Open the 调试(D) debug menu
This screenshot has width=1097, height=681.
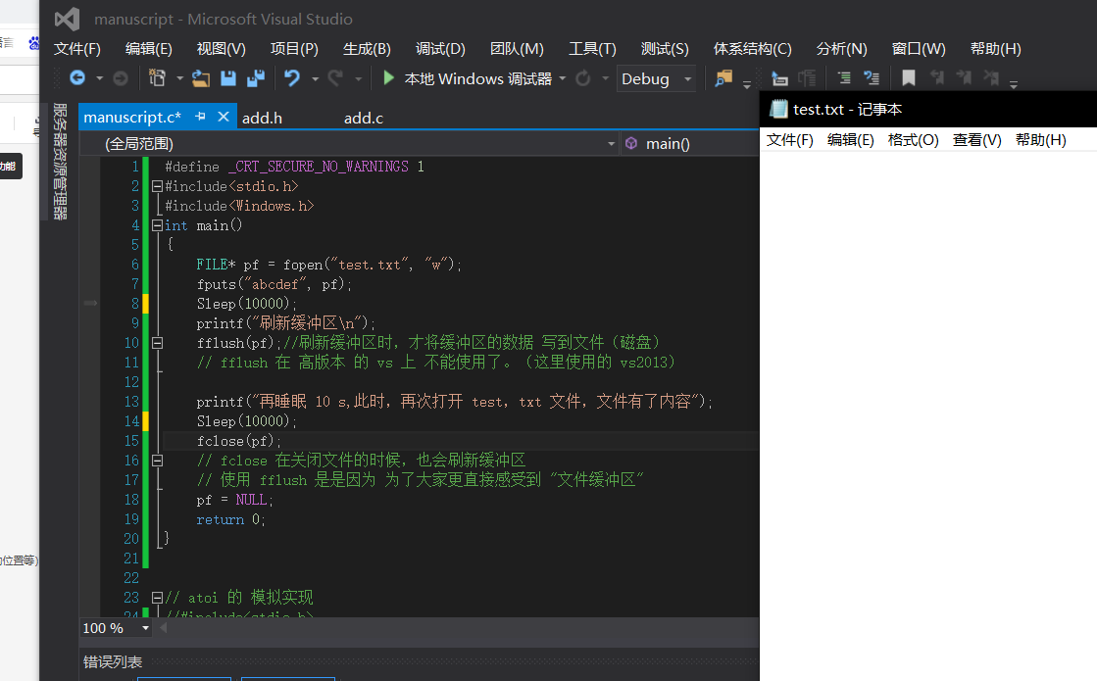coord(440,48)
